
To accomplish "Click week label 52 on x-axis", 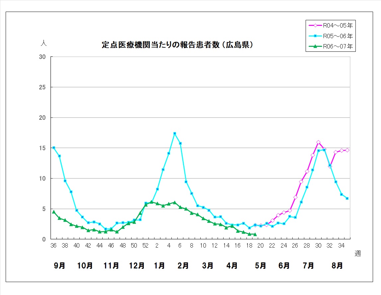I will pyautogui.click(x=145, y=246).
